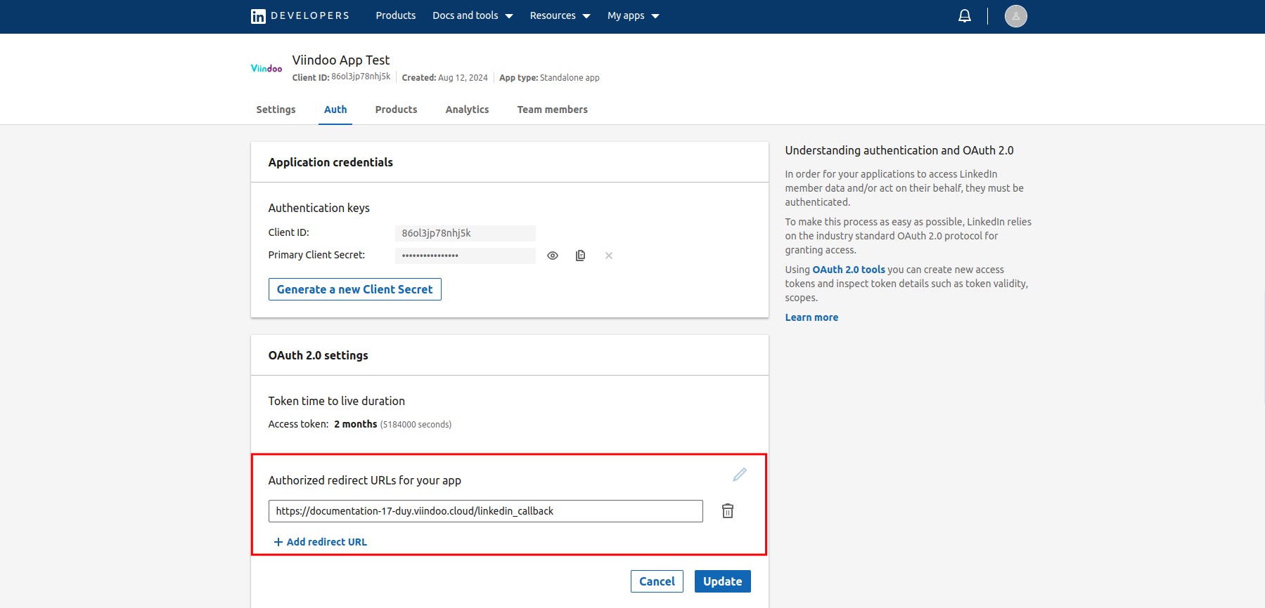1265x608 pixels.
Task: Click the Client ID text in app header
Action: coord(341,77)
